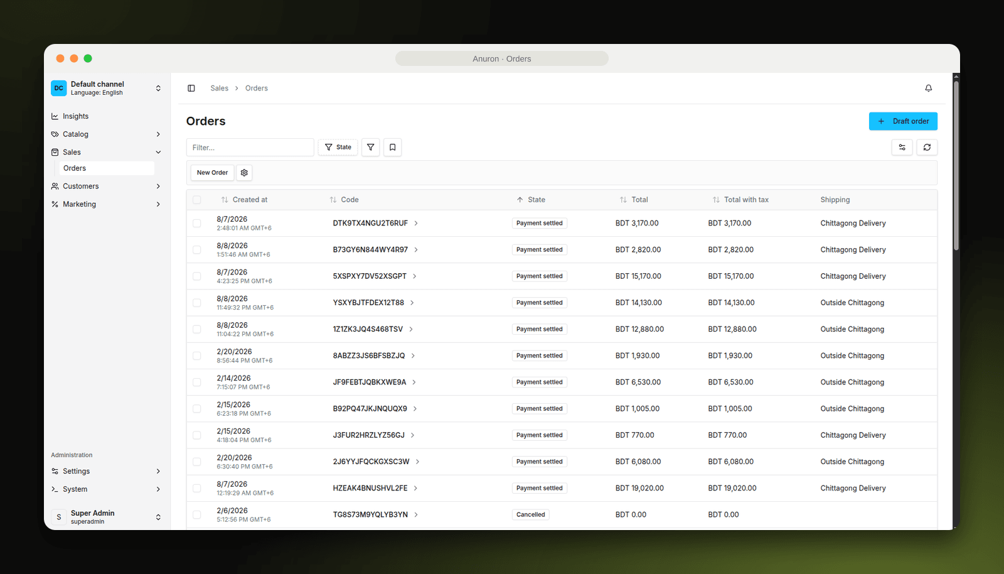Image resolution: width=1004 pixels, height=574 pixels.
Task: Collapse the Sales menu chevron
Action: 158,152
